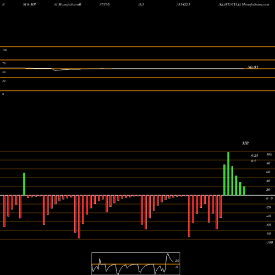This screenshot has height=275, width=275.
Task: Click the 0.2 MR value label
Action: tap(254, 161)
